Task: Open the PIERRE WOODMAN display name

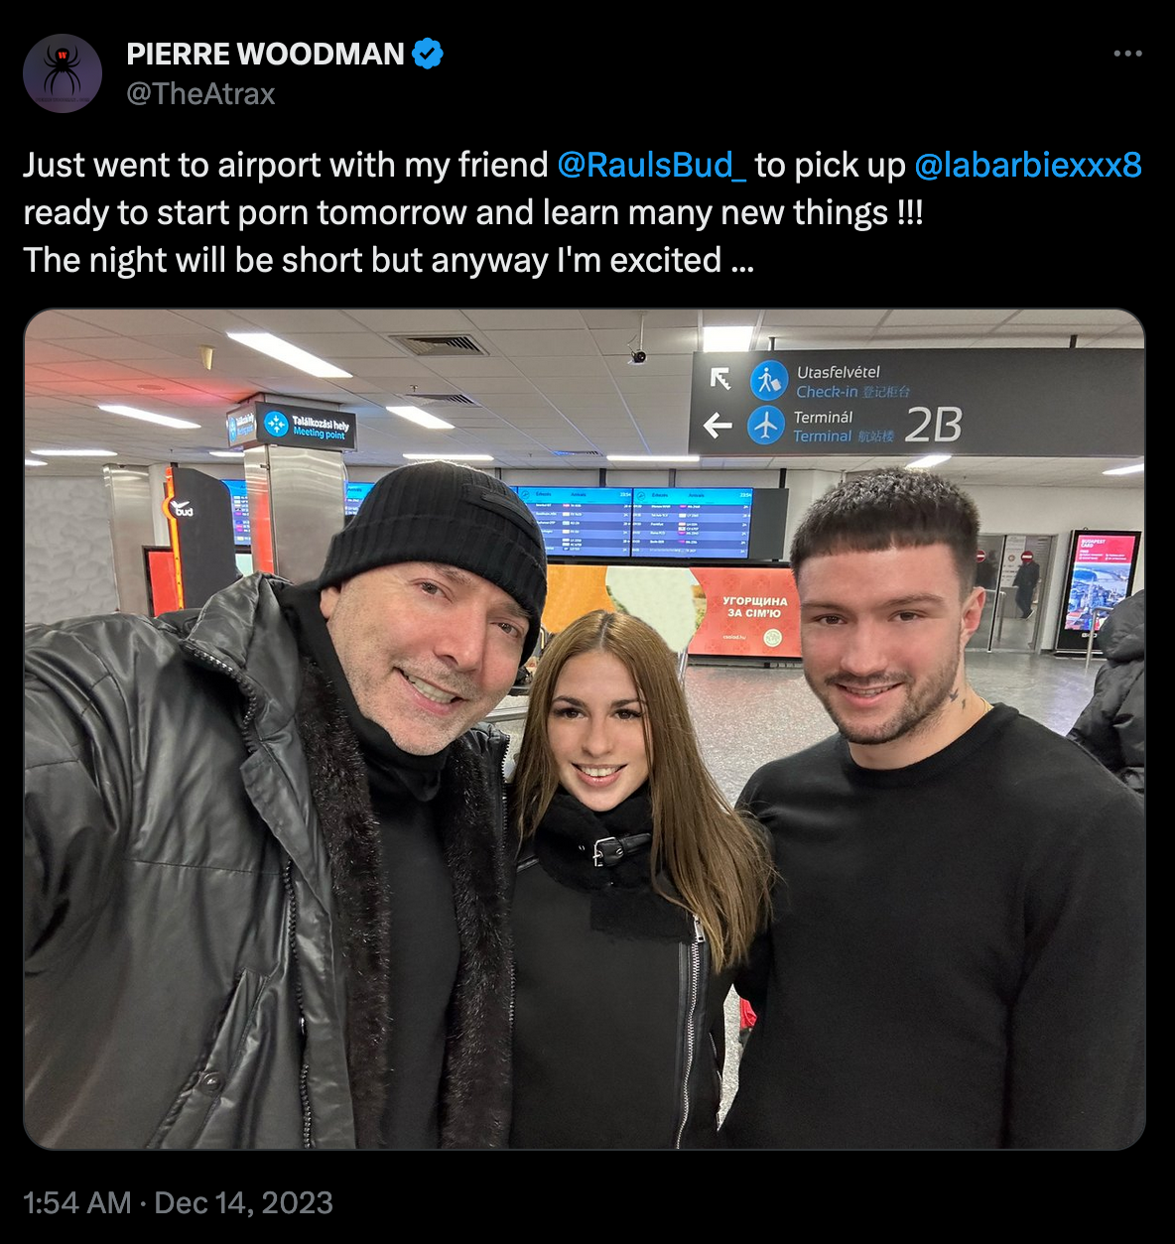Action: pyautogui.click(x=265, y=54)
